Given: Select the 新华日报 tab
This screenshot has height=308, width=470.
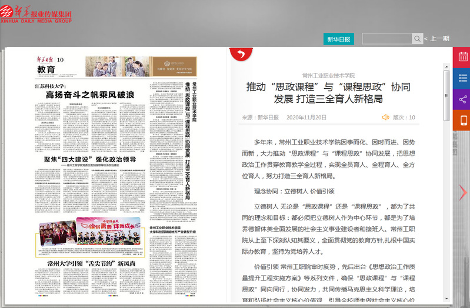Looking at the screenshot, I should pyautogui.click(x=338, y=39).
